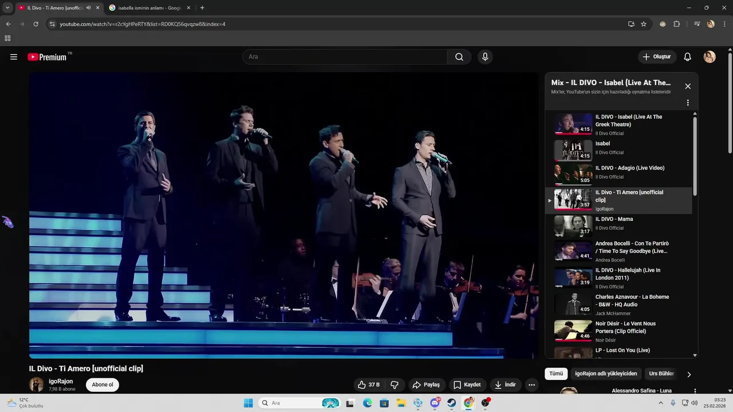
Task: Subscribe with Abone ol button
Action: coord(103,385)
